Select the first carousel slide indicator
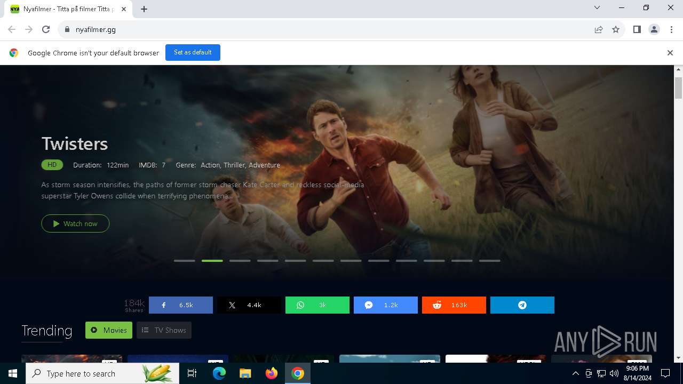This screenshot has height=384, width=683. pyautogui.click(x=185, y=261)
